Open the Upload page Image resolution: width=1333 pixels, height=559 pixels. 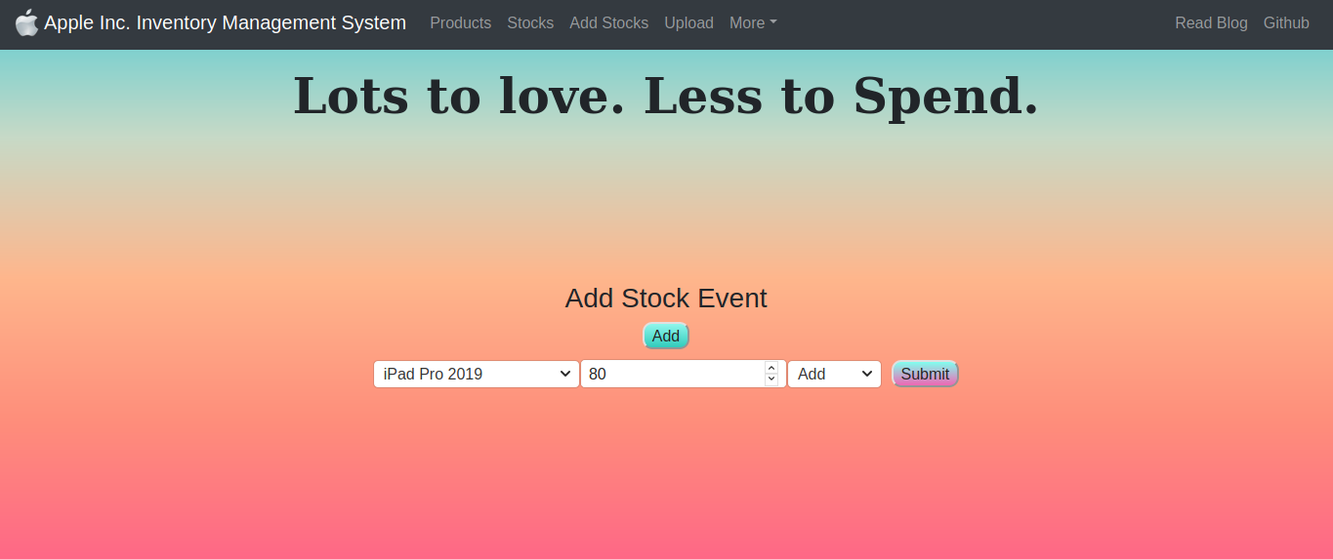pos(688,22)
